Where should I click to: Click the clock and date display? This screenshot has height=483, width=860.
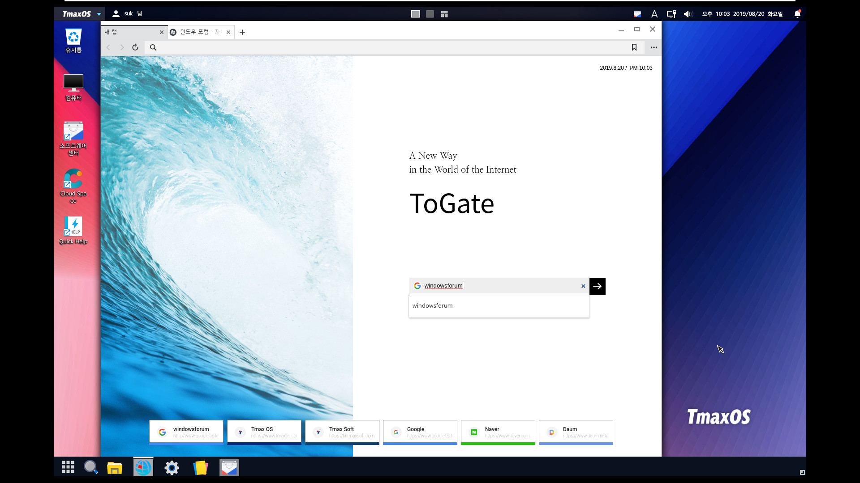[x=742, y=14]
